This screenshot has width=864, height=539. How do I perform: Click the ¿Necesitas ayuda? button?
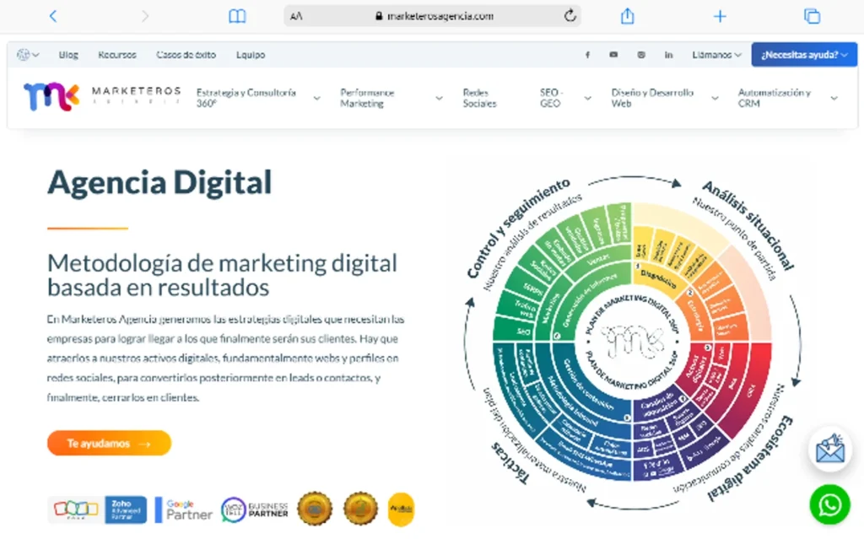pyautogui.click(x=804, y=55)
